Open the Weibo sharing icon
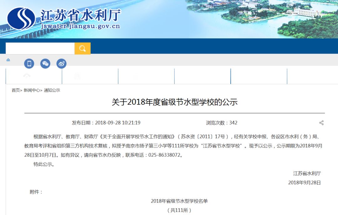This screenshot has width=338, height=215. click(x=61, y=63)
